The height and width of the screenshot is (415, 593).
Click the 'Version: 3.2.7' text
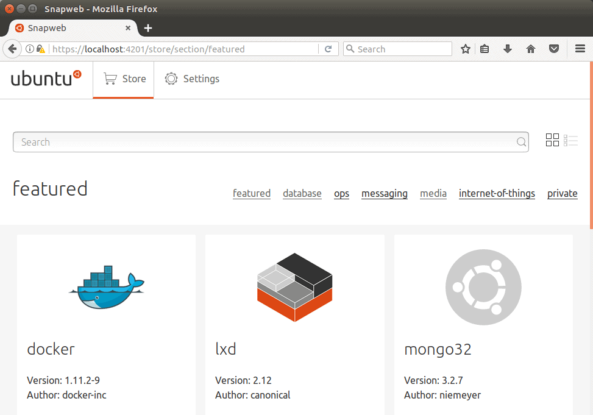click(x=433, y=380)
